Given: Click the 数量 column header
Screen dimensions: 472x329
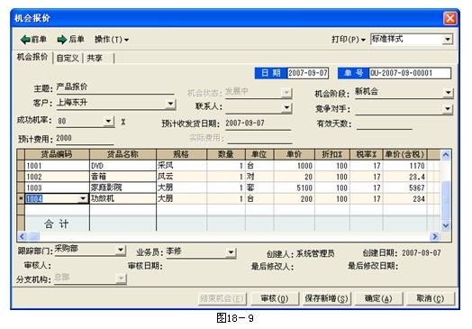Looking at the screenshot, I should (226, 154).
